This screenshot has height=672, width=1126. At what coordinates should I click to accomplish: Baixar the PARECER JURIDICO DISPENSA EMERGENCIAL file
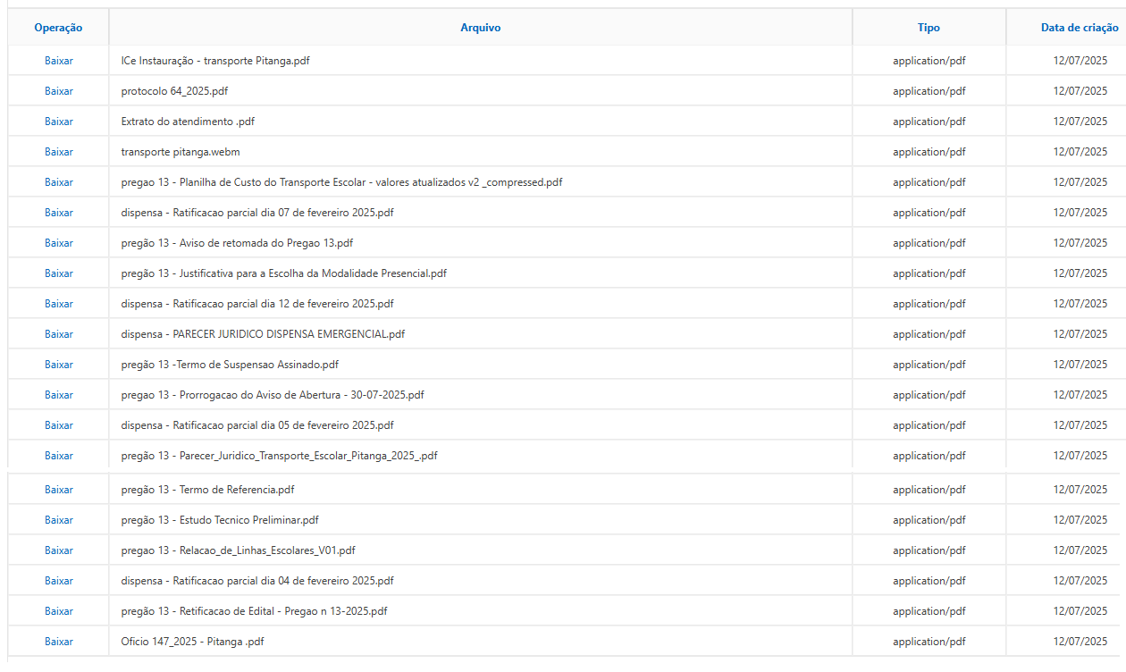point(59,334)
